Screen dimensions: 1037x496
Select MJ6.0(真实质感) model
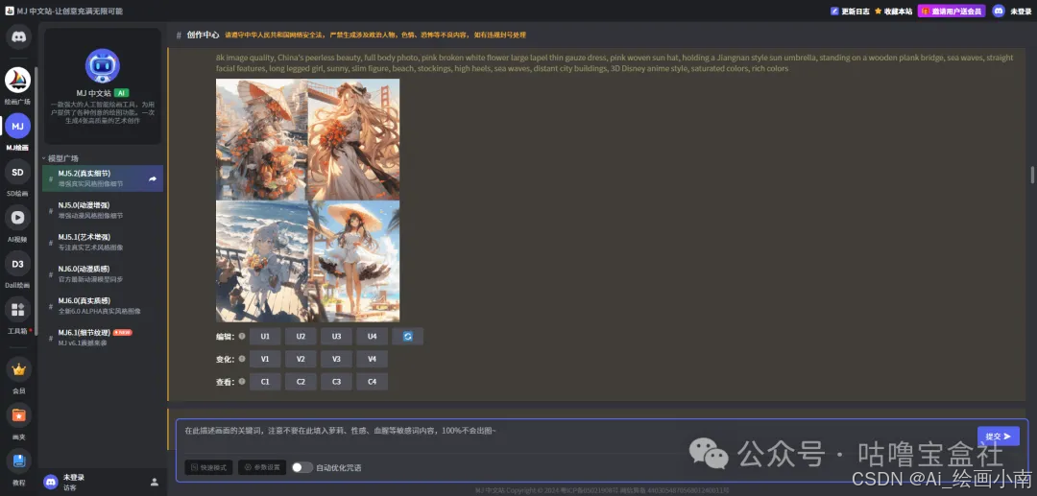pyautogui.click(x=103, y=305)
